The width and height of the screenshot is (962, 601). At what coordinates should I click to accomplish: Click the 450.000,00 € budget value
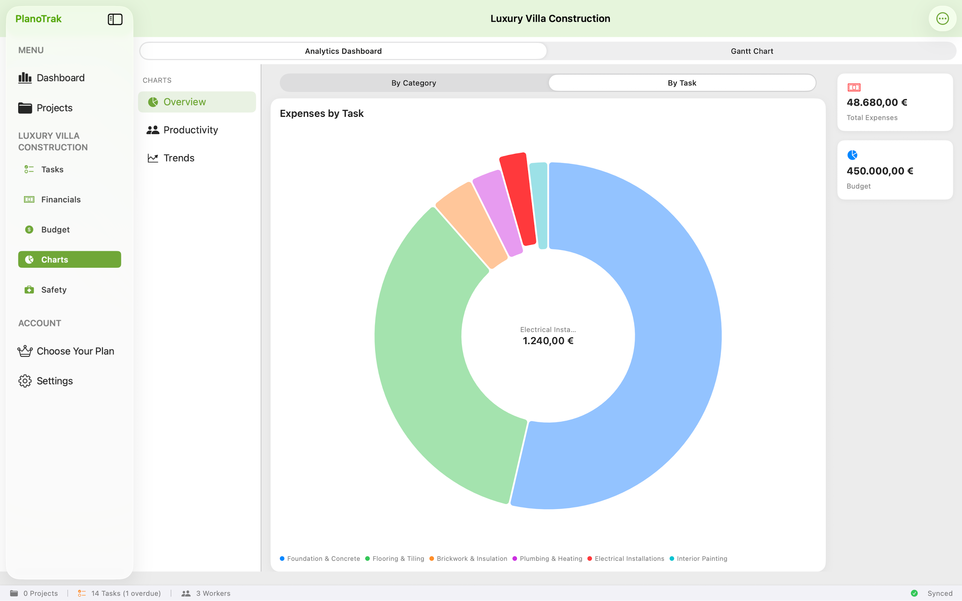click(x=880, y=171)
